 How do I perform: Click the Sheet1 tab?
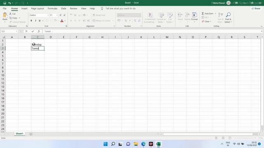[19, 134]
